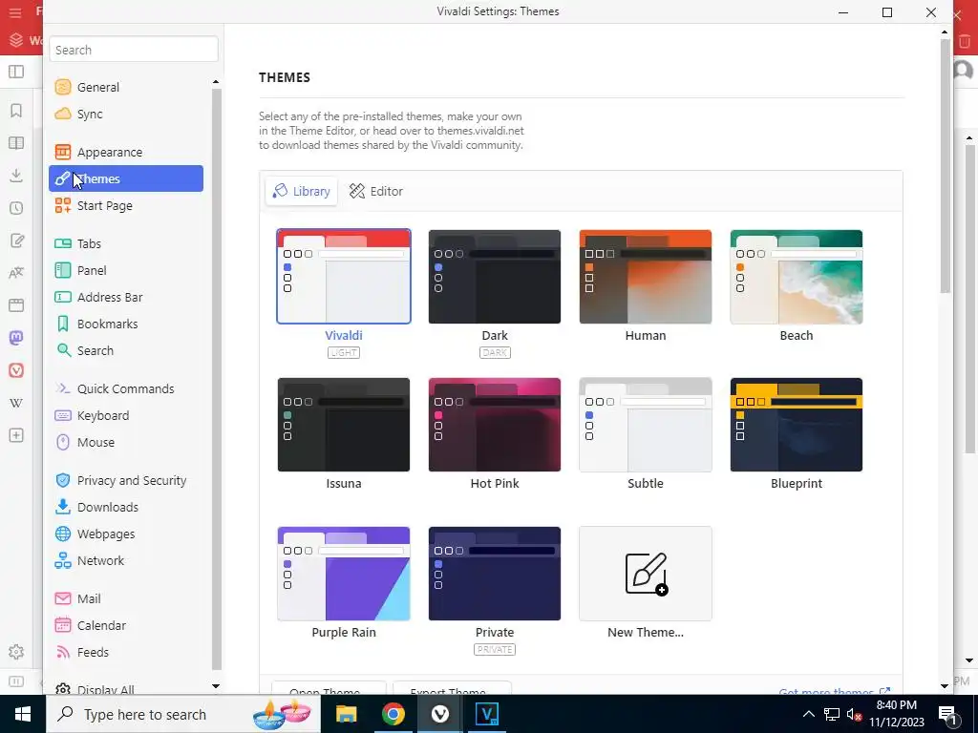This screenshot has width=978, height=733.
Task: Open the Downloads panel in browser sidebar
Action: click(x=16, y=176)
